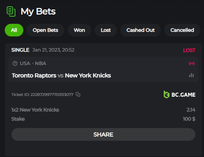View Cancelled bets tab
Image resolution: width=204 pixels, height=157 pixels.
182,30
